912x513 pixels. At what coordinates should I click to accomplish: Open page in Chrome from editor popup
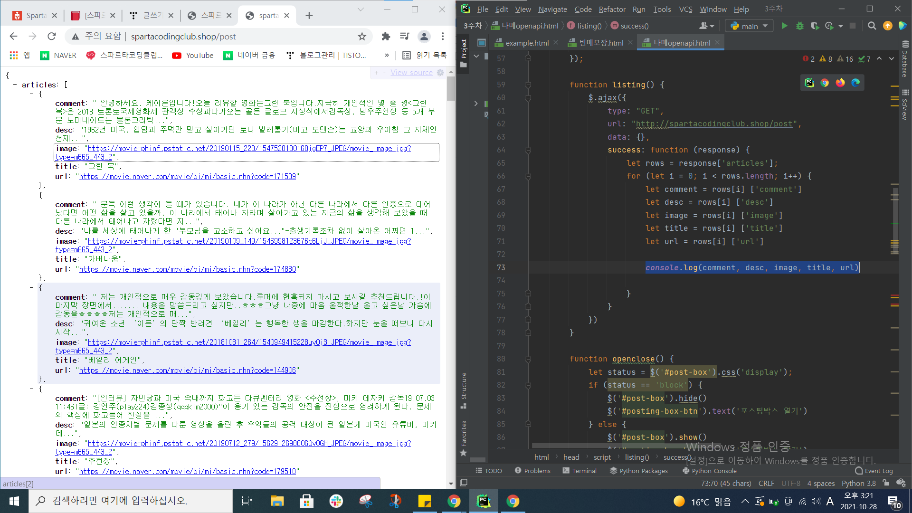[x=825, y=83]
